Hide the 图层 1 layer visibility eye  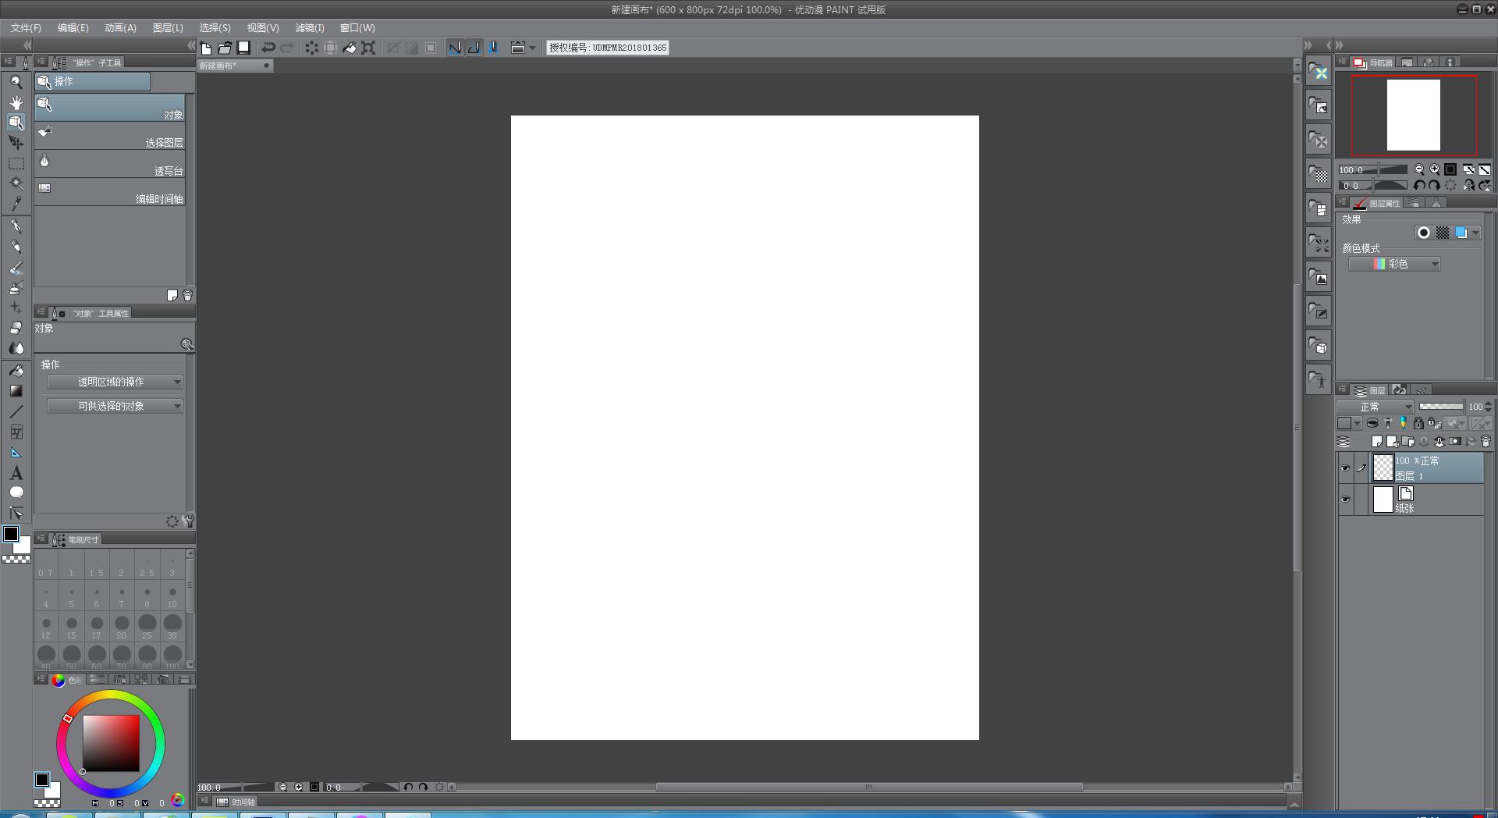pos(1345,468)
